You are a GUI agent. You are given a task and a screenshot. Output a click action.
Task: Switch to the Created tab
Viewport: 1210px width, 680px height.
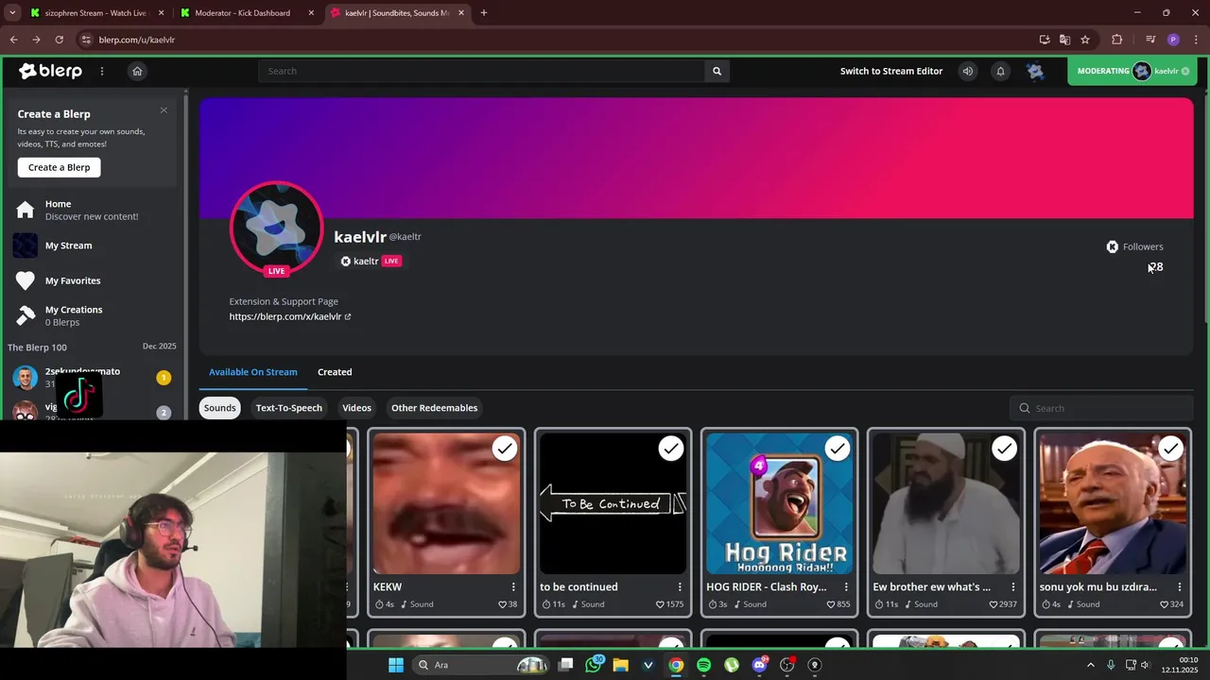click(335, 372)
